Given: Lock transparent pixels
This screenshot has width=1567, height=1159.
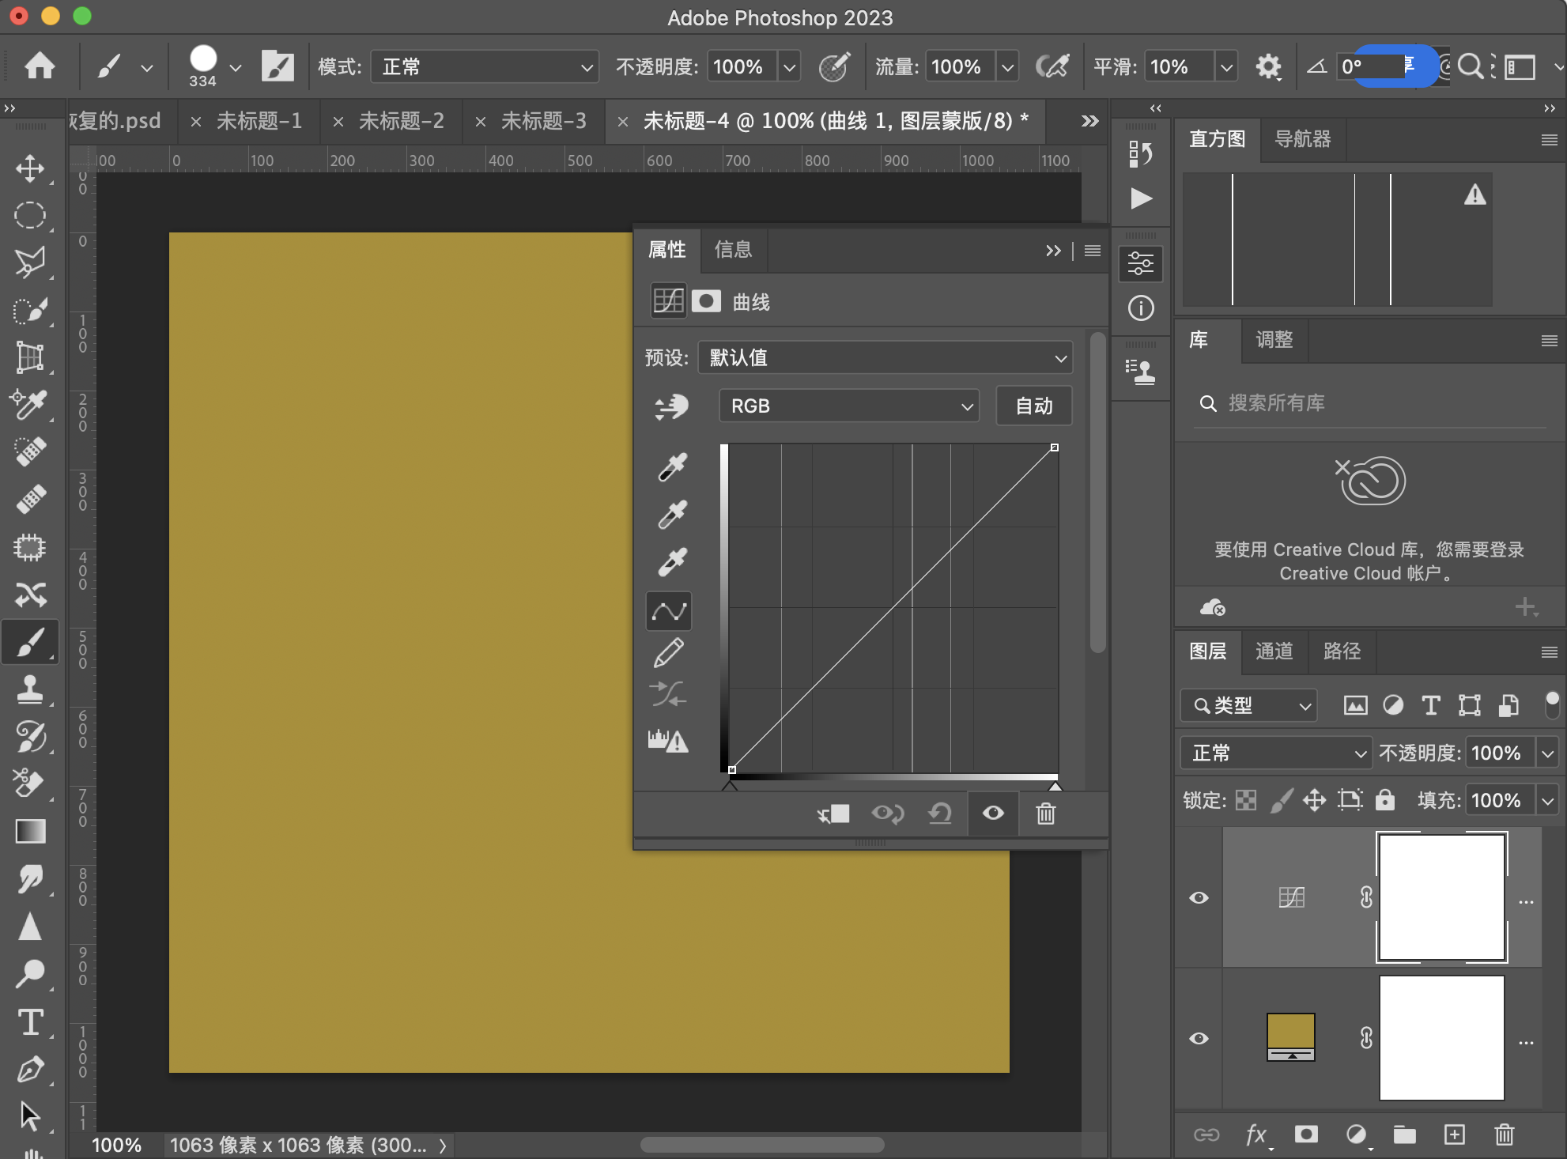Looking at the screenshot, I should pos(1247,800).
